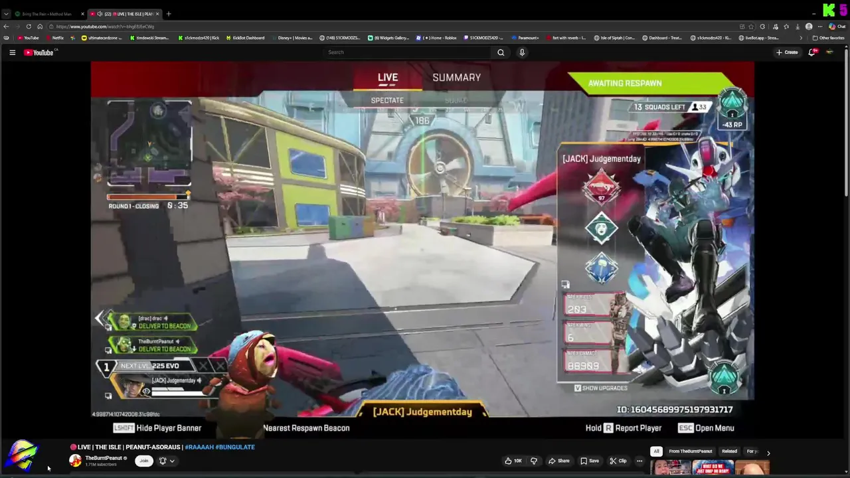
Task: Click Show Upgrades in game overlay
Action: click(600, 388)
